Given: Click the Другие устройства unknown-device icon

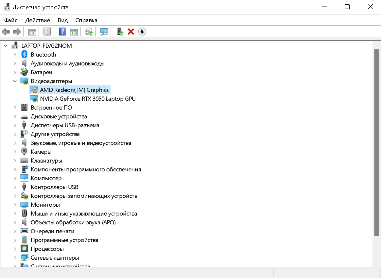Looking at the screenshot, I should pyautogui.click(x=24, y=134).
